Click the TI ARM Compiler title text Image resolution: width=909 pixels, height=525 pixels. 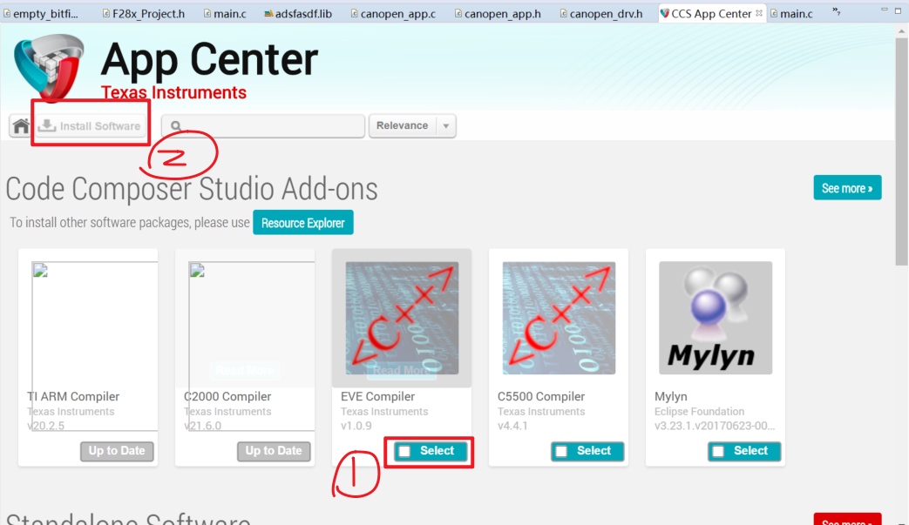point(73,396)
